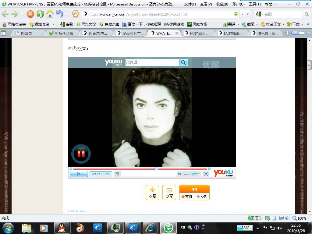Click the orange stop loading button
312x234 pixels.
click(x=30, y=14)
